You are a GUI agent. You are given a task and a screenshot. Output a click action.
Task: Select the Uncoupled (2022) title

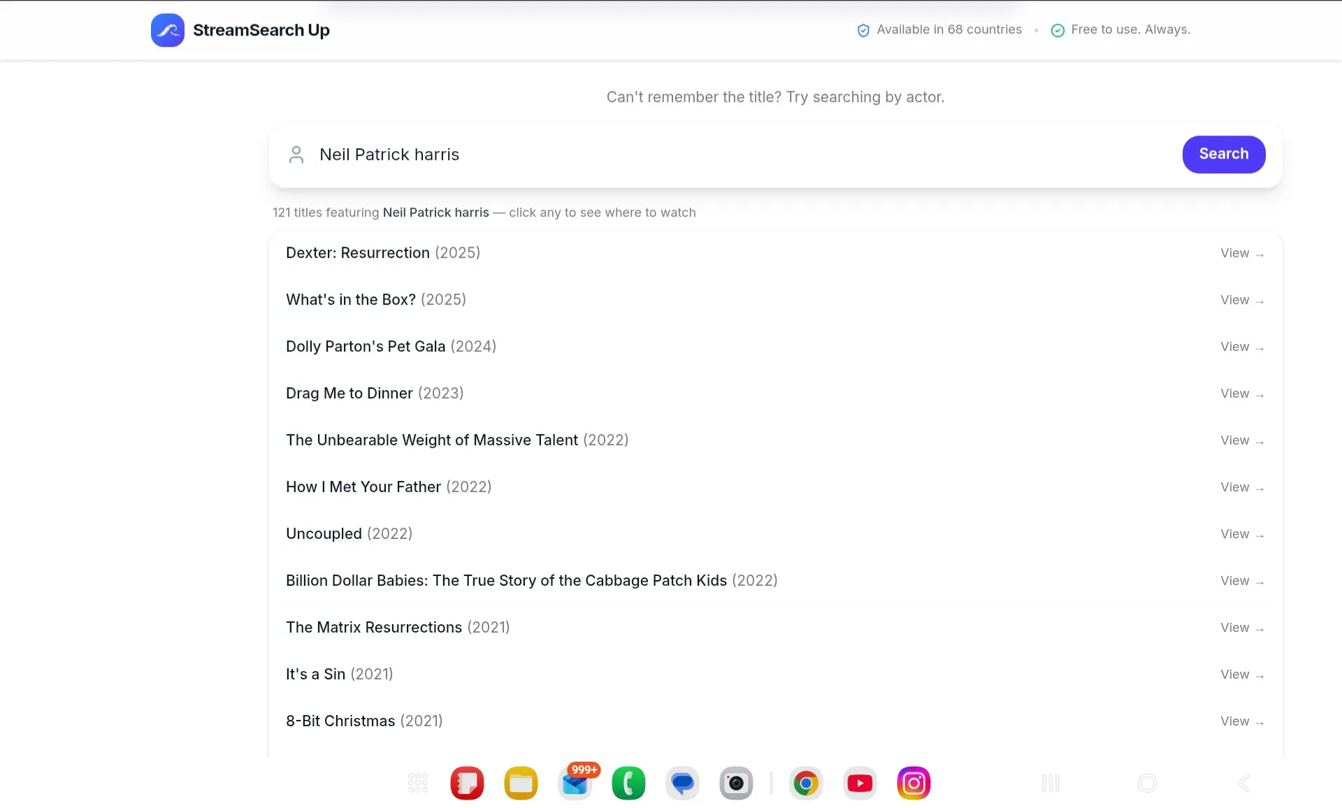[349, 534]
